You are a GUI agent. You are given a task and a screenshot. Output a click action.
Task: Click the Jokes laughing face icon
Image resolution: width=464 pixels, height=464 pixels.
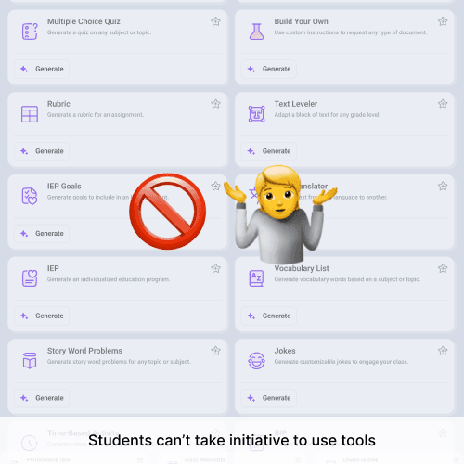(x=257, y=361)
